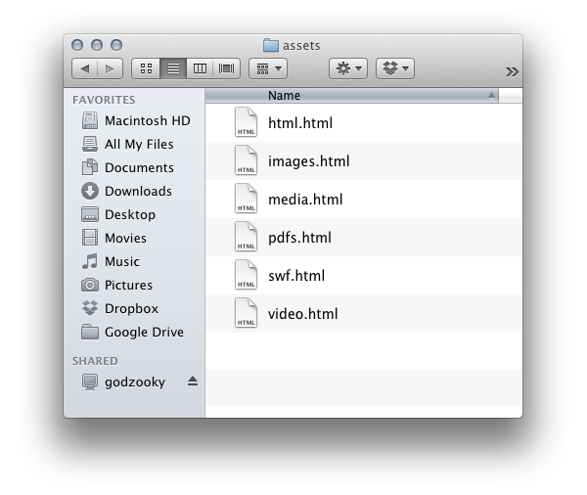Click the HTML document icon of swf.html

246,275
